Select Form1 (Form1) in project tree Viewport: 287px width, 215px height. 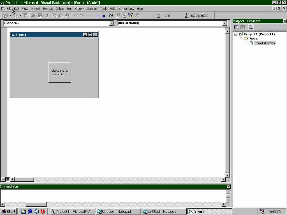(x=265, y=43)
